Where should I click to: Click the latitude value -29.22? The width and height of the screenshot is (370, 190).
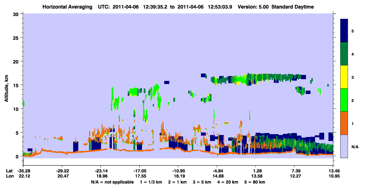click(x=61, y=171)
